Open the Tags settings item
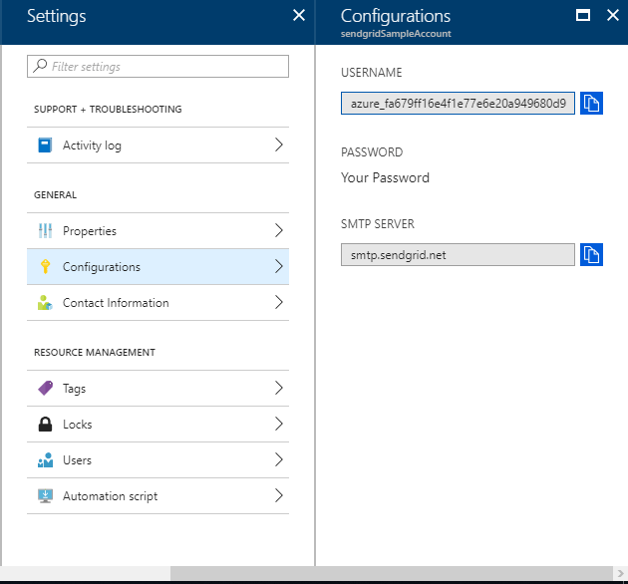This screenshot has height=584, width=628. tap(157, 388)
